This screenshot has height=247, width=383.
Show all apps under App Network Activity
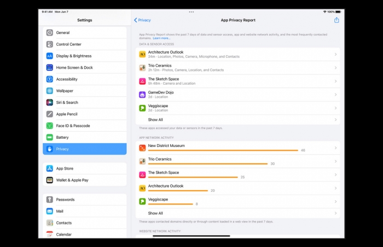tap(155, 214)
